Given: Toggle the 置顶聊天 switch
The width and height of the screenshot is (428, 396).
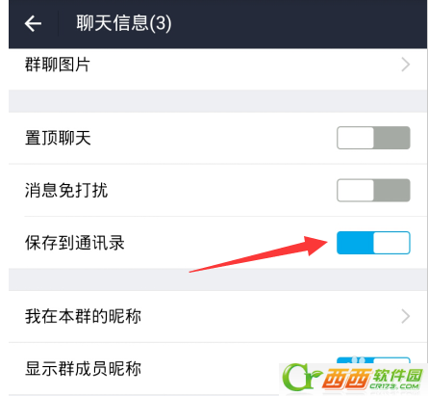Looking at the screenshot, I should 373,138.
